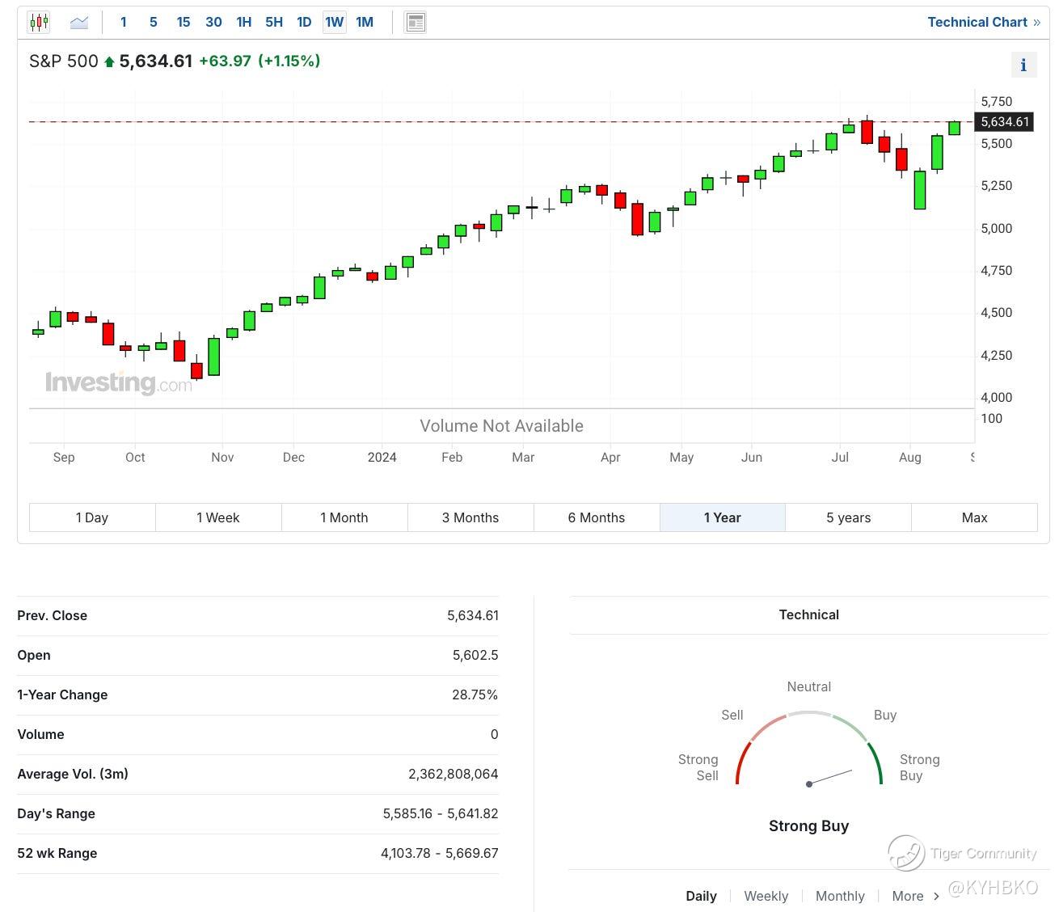Click the Open value 5,602.5
Screen dimensions: 1059x912
coord(475,655)
